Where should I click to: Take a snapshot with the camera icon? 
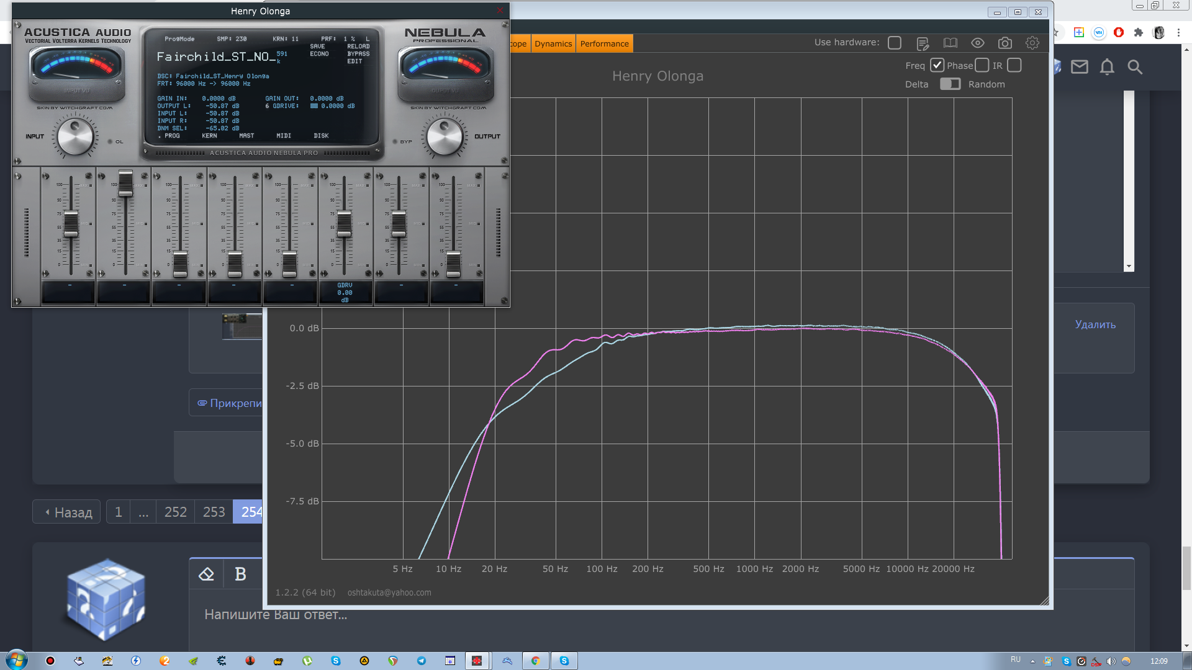[1005, 43]
